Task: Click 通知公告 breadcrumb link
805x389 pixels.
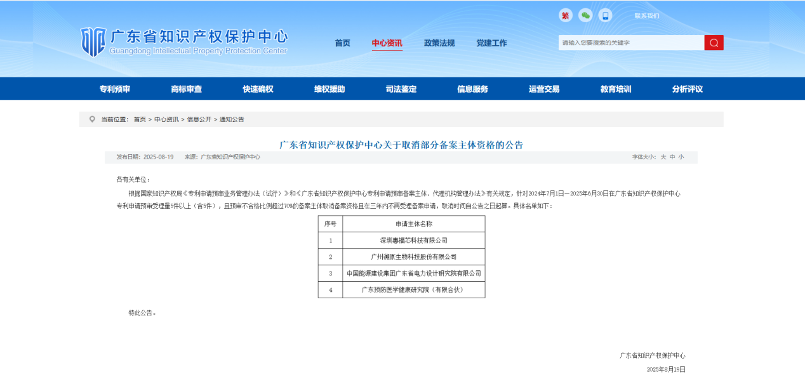Action: tap(232, 119)
